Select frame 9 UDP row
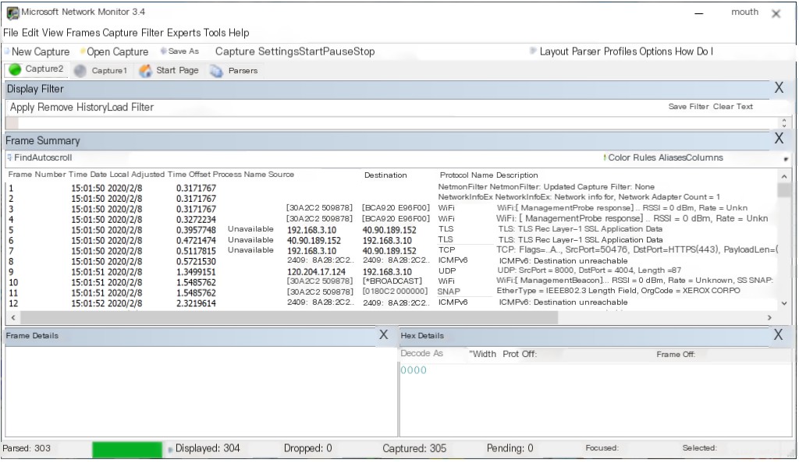The width and height of the screenshot is (799, 463). pyautogui.click(x=392, y=272)
